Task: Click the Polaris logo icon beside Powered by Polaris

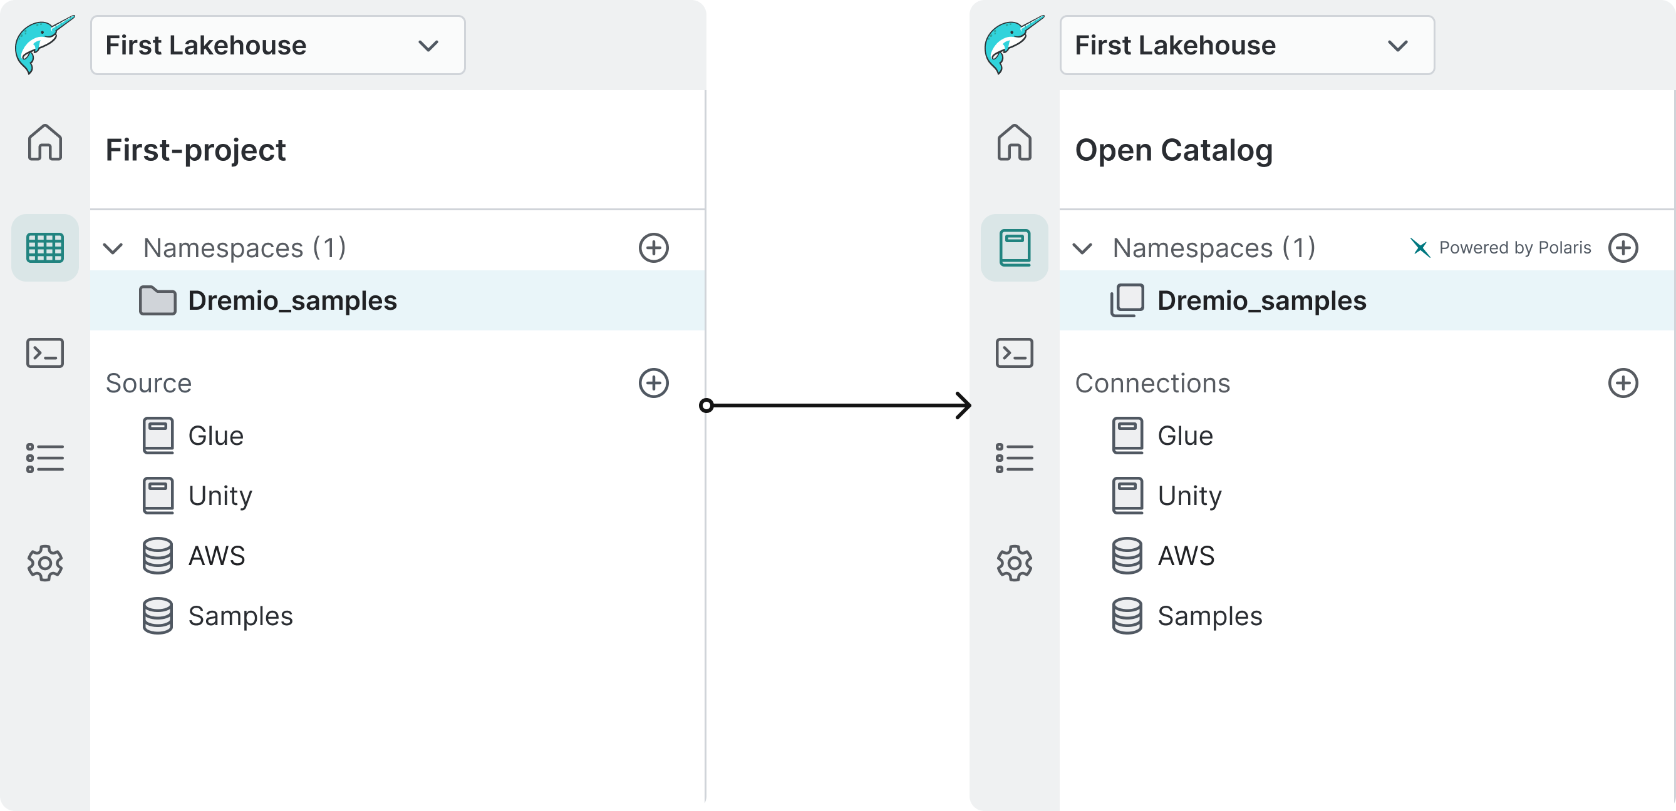Action: coord(1420,248)
